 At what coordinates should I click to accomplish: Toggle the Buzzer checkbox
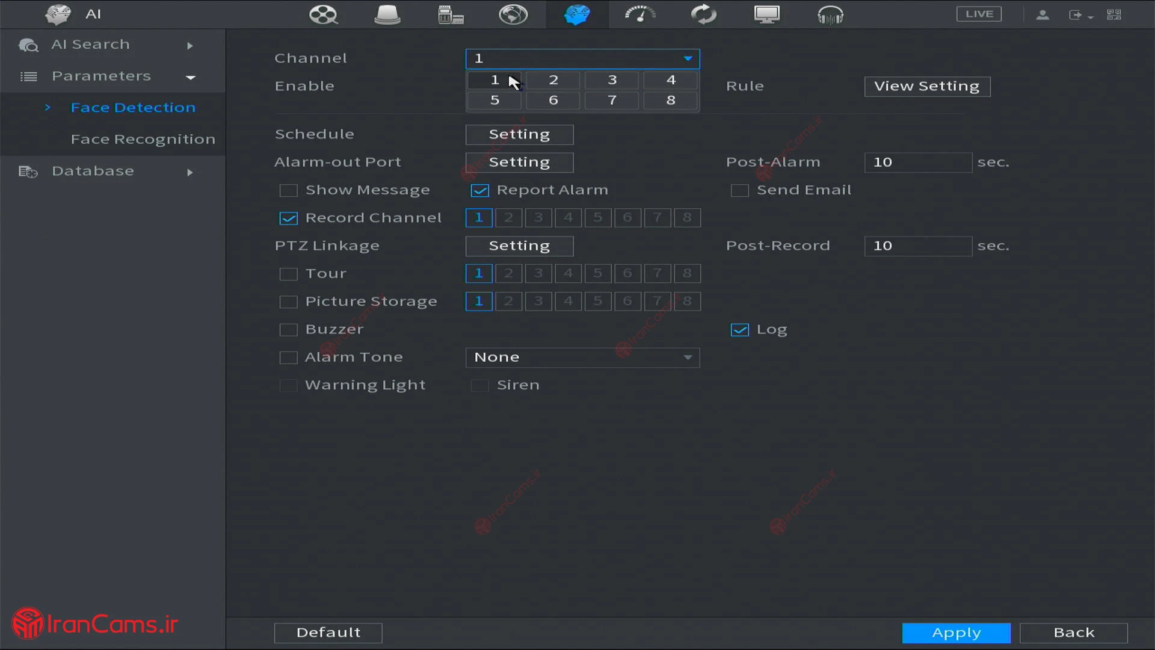[x=289, y=330]
